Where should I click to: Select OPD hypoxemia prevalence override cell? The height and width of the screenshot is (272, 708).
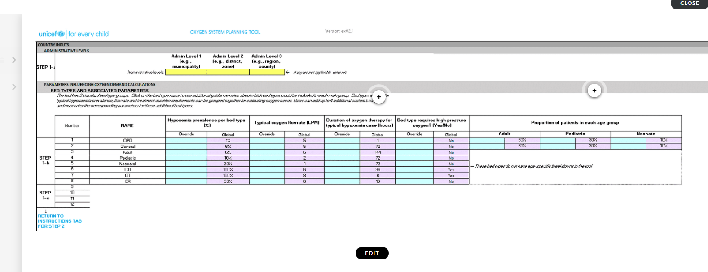coord(186,141)
